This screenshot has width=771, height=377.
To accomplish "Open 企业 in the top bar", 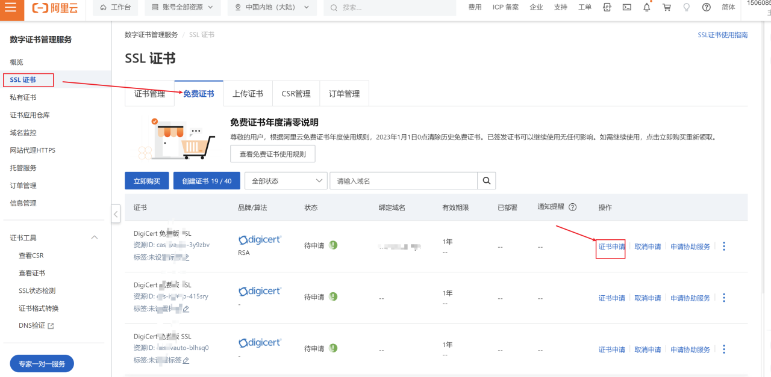I will coord(536,7).
